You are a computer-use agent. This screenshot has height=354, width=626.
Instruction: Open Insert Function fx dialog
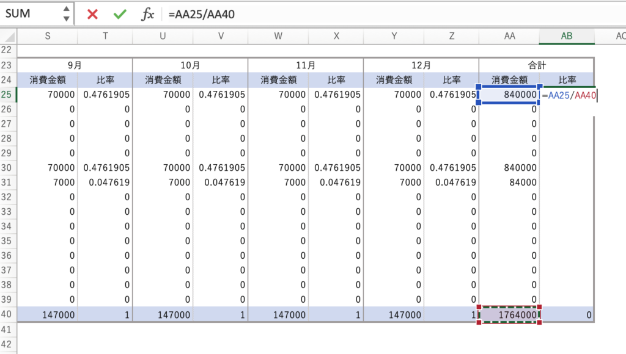point(147,14)
